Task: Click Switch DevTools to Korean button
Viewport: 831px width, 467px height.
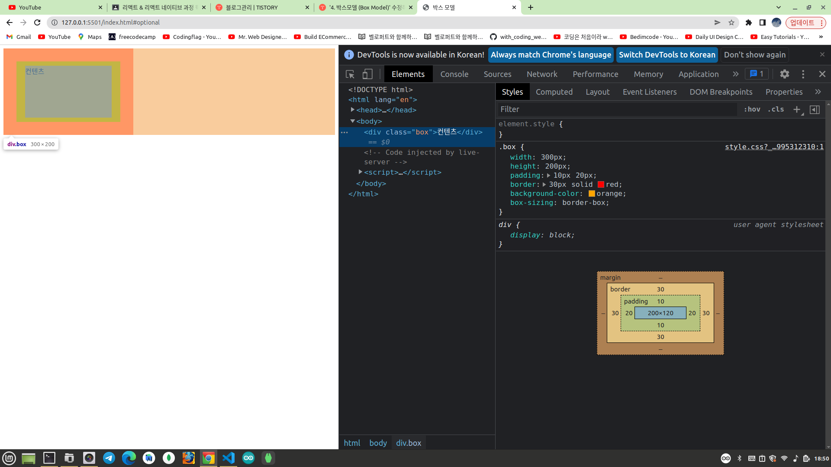Action: (667, 55)
